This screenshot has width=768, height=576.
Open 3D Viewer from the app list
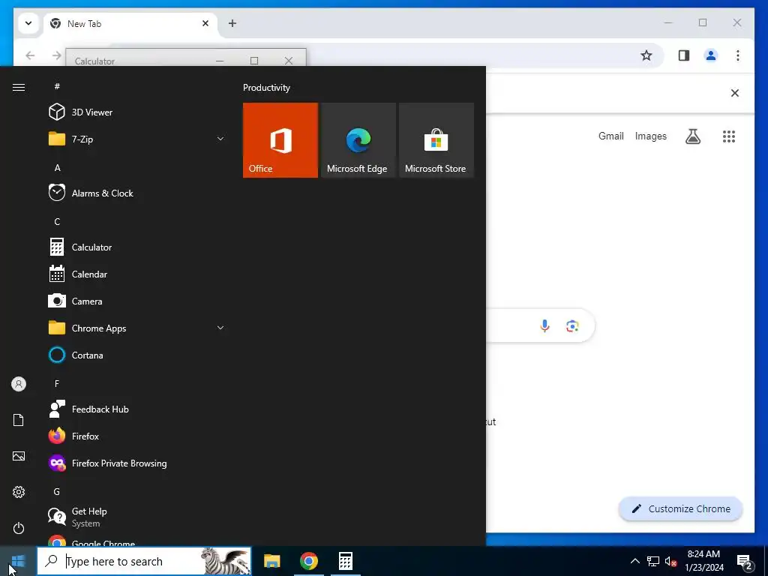pyautogui.click(x=137, y=112)
